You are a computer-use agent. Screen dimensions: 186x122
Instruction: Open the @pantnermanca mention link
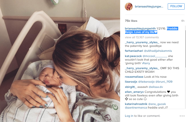[x=136, y=108]
